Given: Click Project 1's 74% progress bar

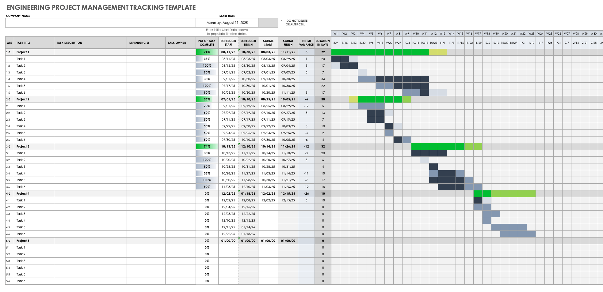Looking at the screenshot, I should [x=207, y=52].
